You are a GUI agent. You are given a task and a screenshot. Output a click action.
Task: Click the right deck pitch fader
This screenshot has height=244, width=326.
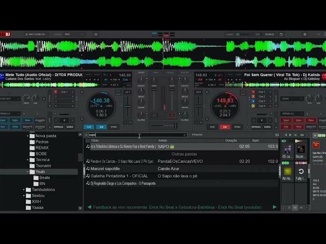coord(199,106)
